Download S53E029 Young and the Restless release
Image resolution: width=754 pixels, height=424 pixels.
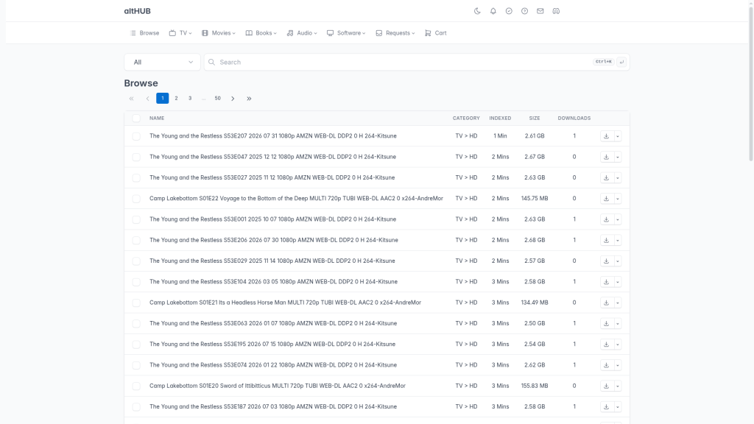607,261
